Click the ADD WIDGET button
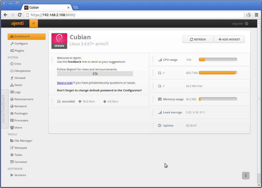 229,39
